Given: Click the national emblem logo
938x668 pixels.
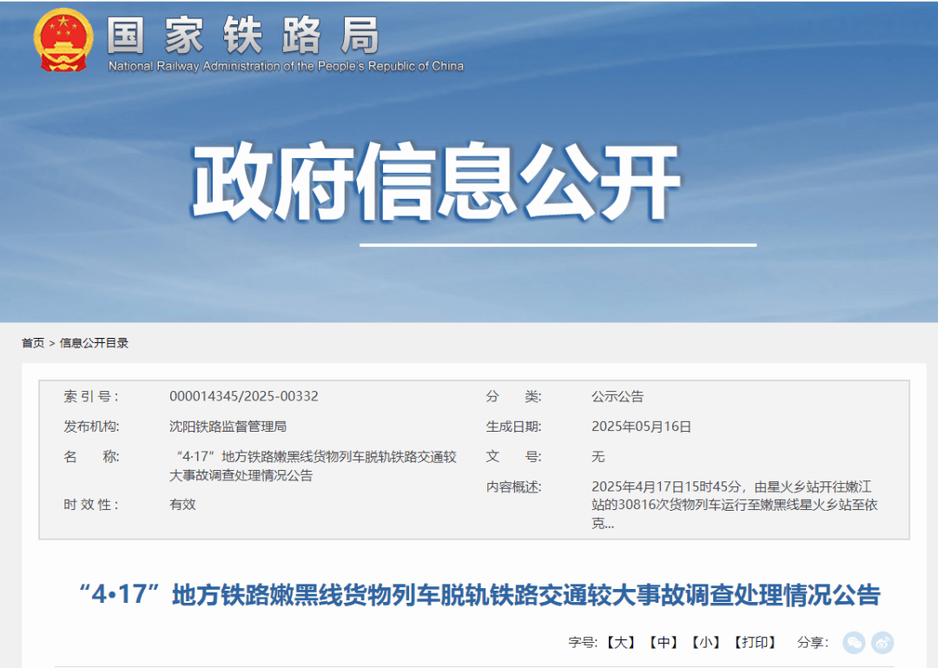Looking at the screenshot, I should 63,41.
